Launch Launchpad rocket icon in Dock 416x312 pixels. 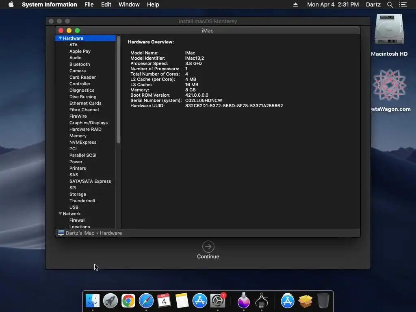tap(110, 301)
